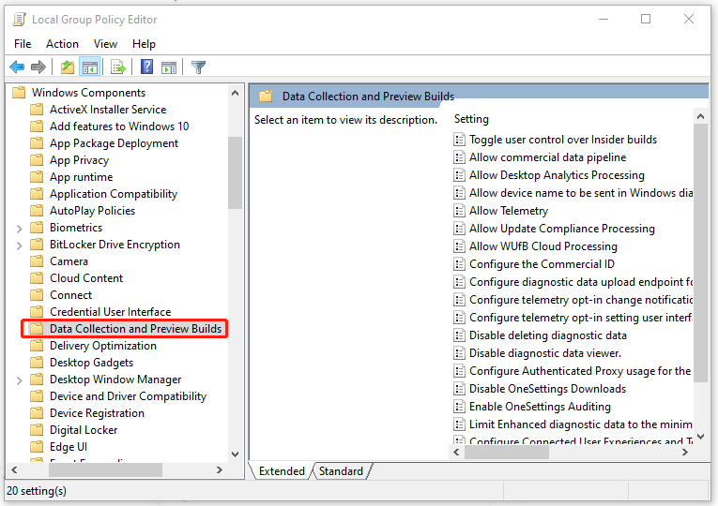718x506 pixels.
Task: Select Data Collection and Preview Builds folder
Action: click(x=135, y=329)
